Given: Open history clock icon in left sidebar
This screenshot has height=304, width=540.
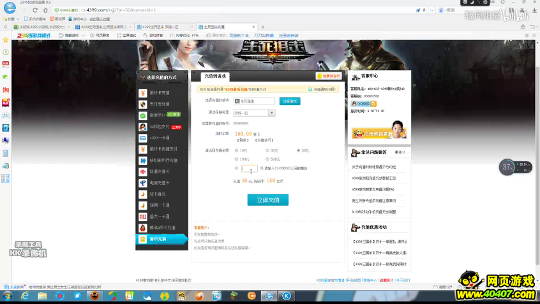Looking at the screenshot, I should (6, 52).
